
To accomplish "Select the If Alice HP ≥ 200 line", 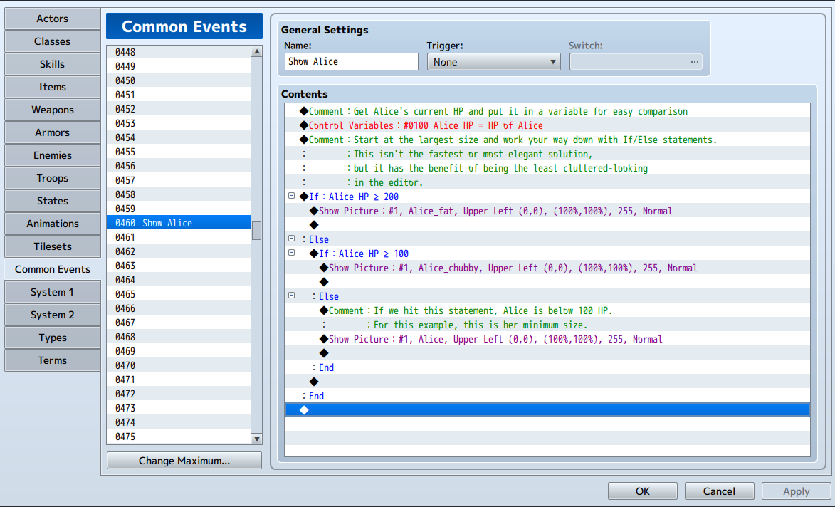I will point(547,197).
